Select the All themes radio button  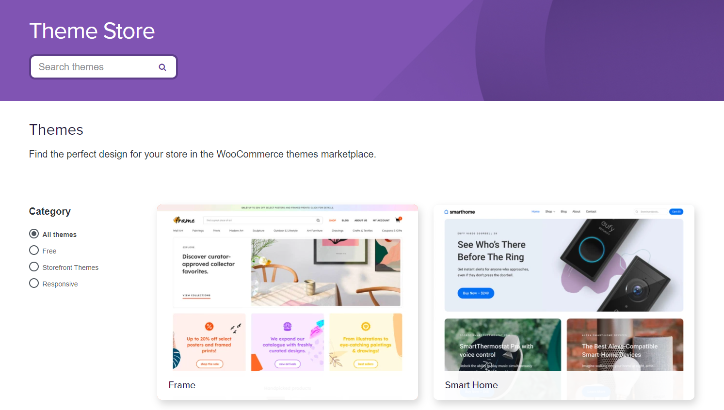click(34, 234)
